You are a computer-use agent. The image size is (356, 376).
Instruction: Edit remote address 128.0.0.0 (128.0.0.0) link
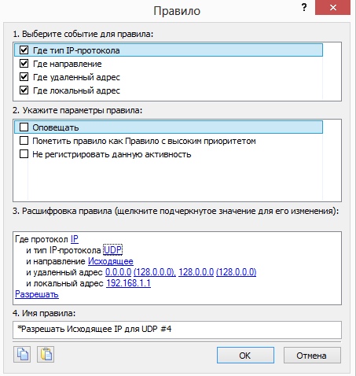[x=218, y=272]
